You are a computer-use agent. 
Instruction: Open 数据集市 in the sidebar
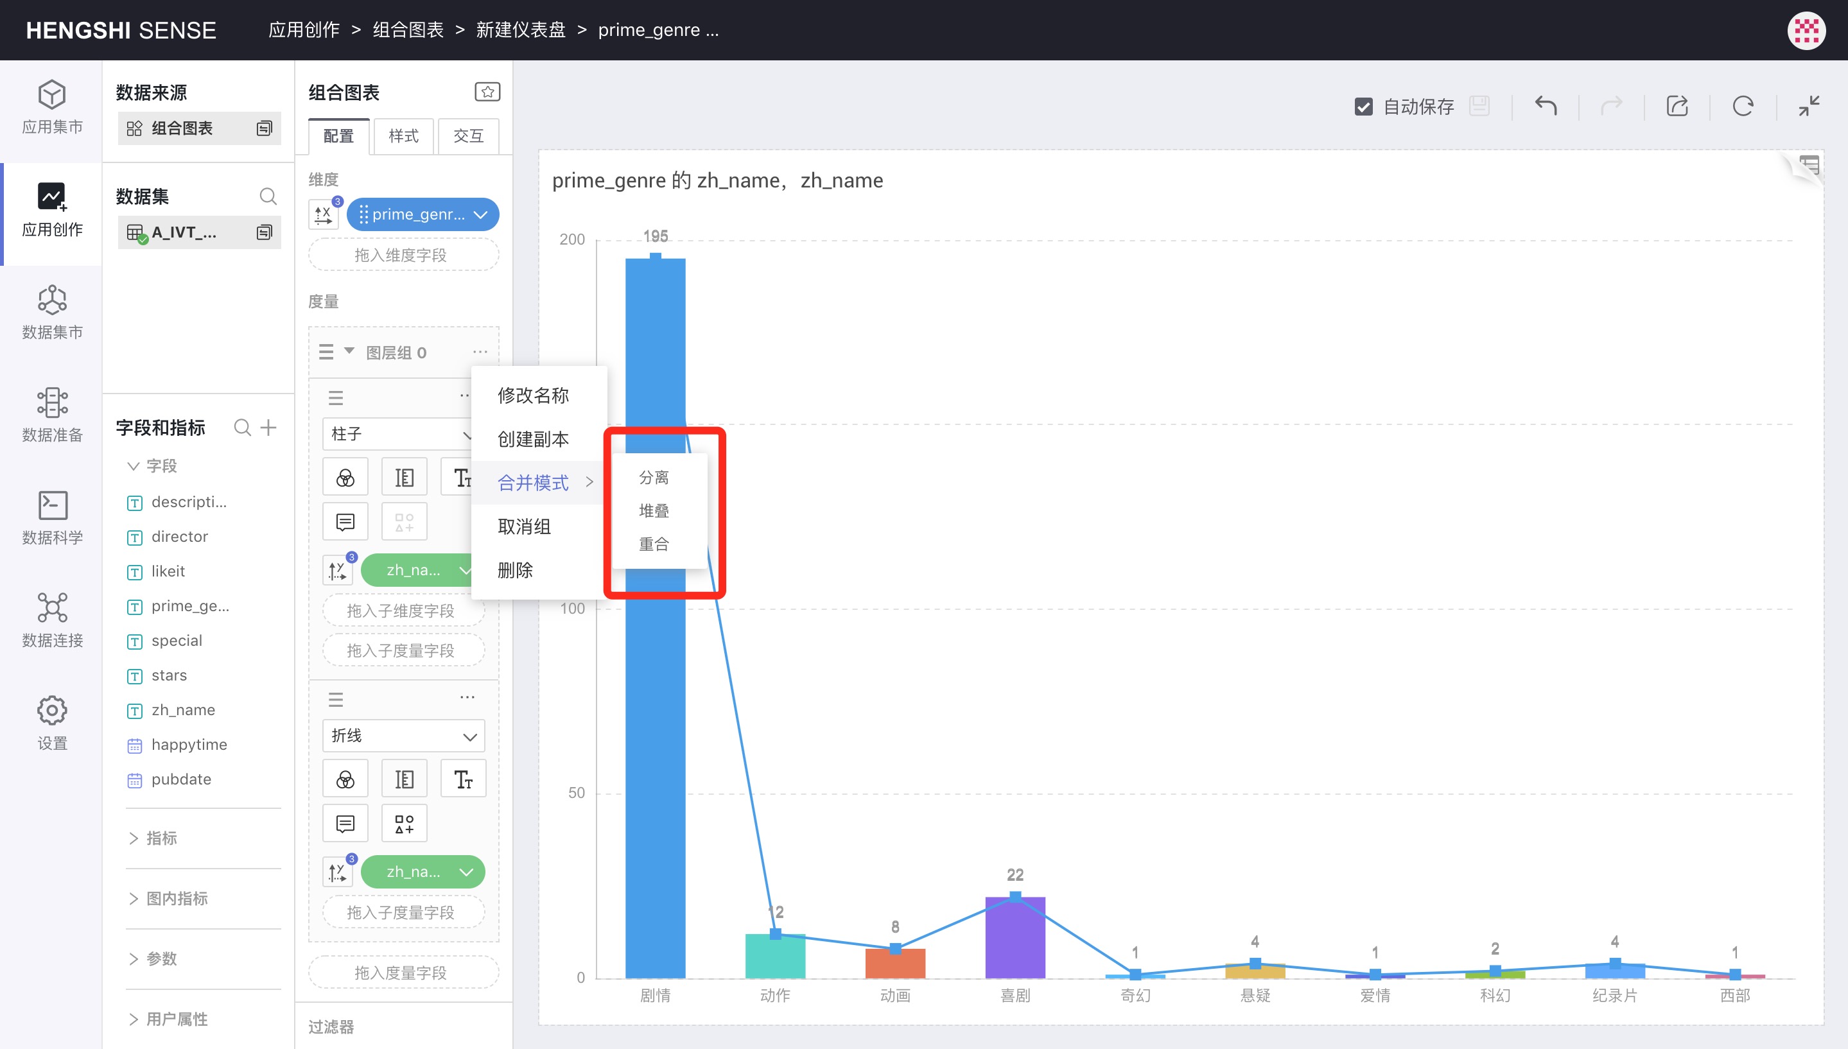coord(52,313)
